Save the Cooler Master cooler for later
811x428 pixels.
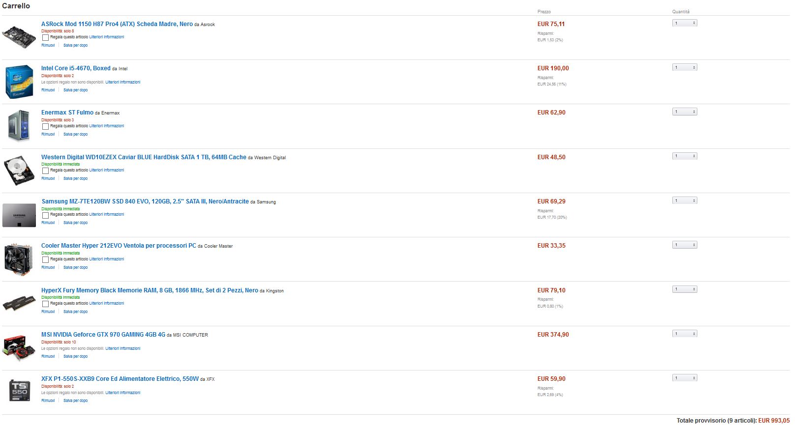click(75, 267)
